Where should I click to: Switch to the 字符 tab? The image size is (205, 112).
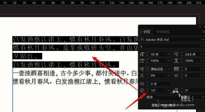(146, 32)
